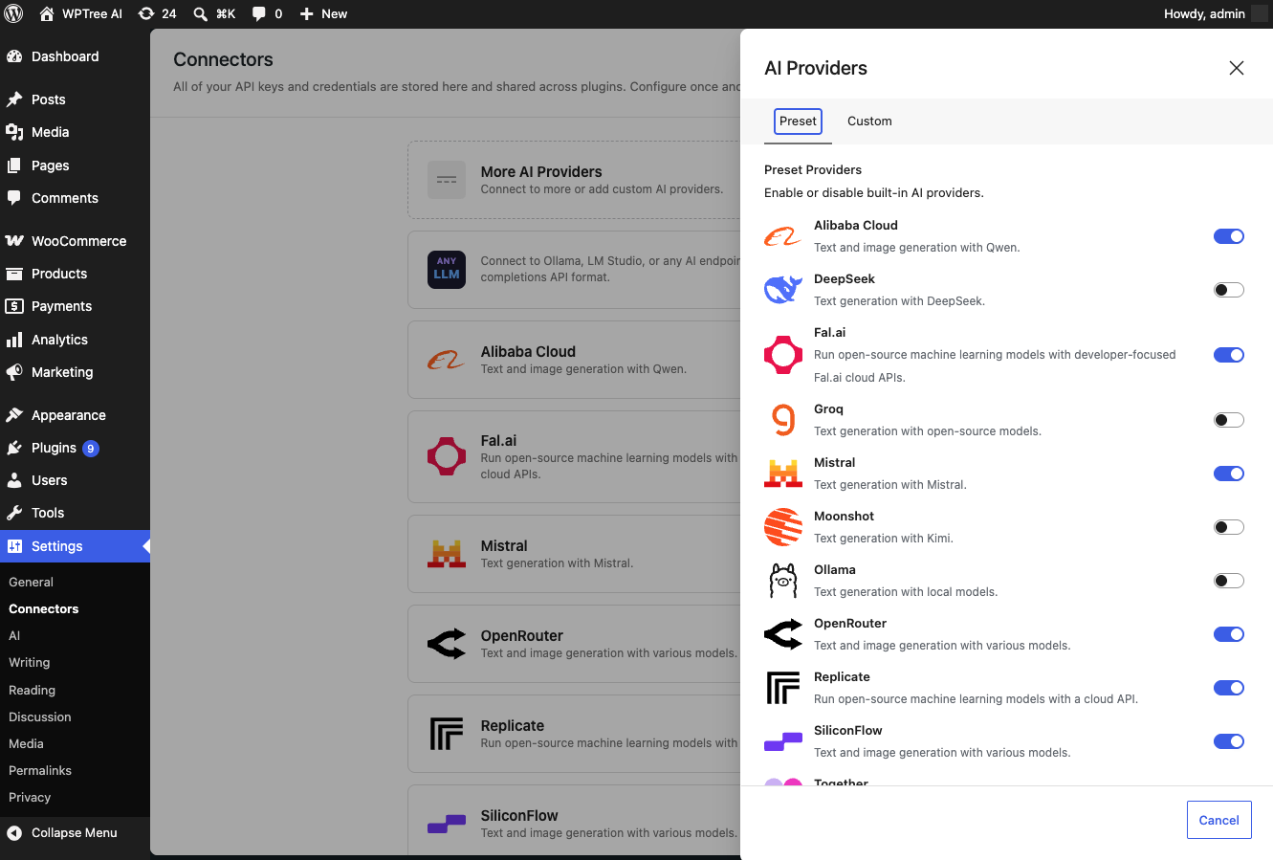Click the Ollama llama logo

(x=783, y=581)
